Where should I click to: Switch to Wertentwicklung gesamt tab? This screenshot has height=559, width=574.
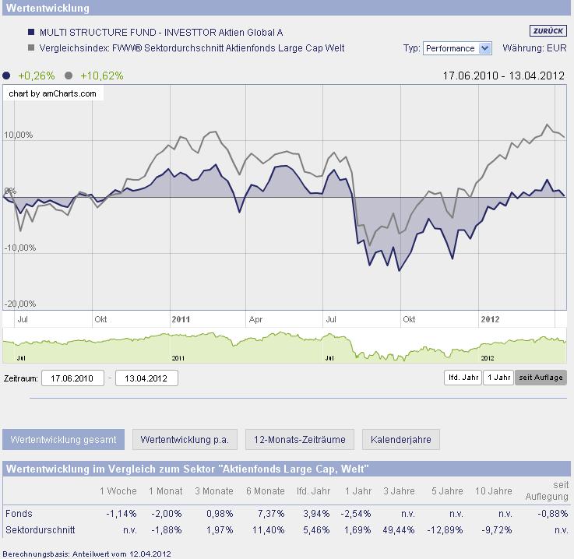(63, 439)
